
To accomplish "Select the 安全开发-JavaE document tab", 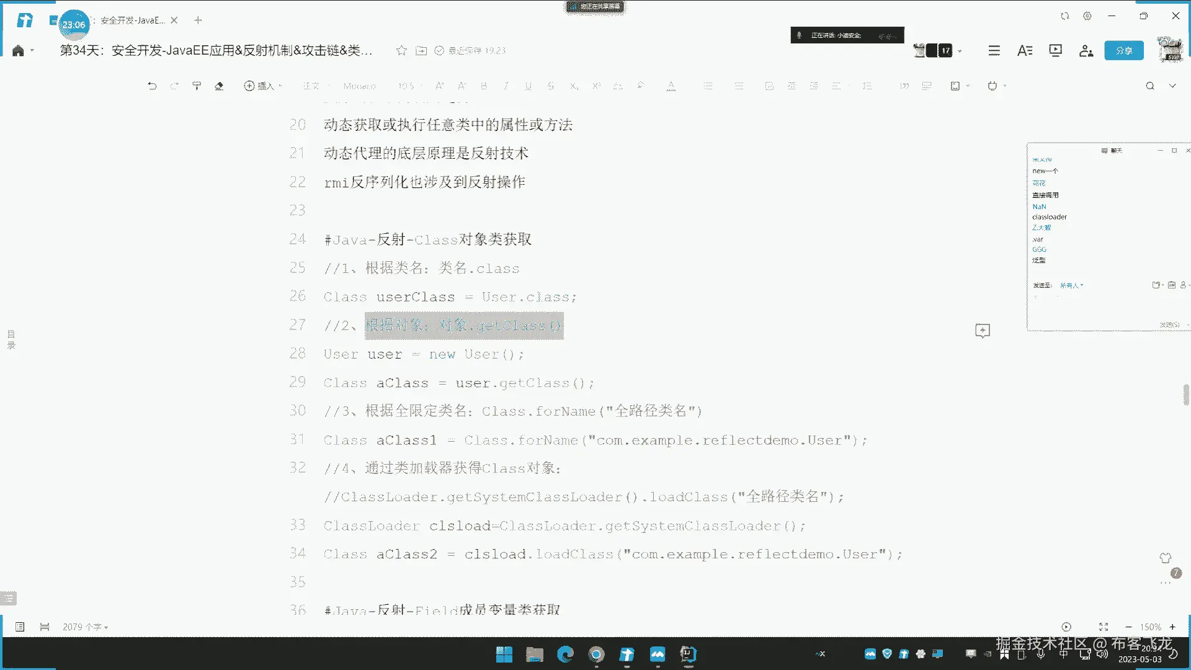I will coord(132,20).
